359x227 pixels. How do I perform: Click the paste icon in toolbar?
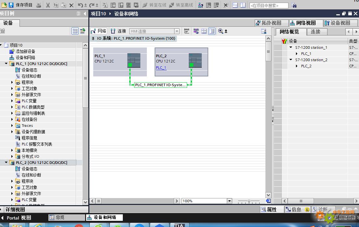63,5
